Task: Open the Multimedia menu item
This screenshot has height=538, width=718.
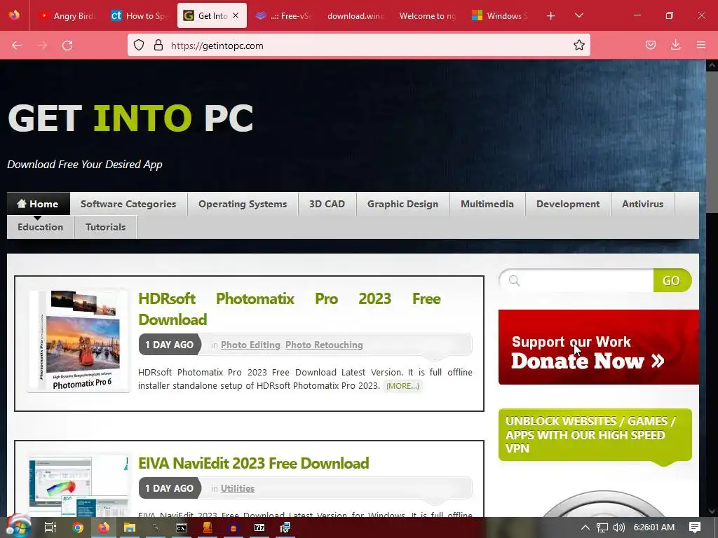Action: [487, 204]
